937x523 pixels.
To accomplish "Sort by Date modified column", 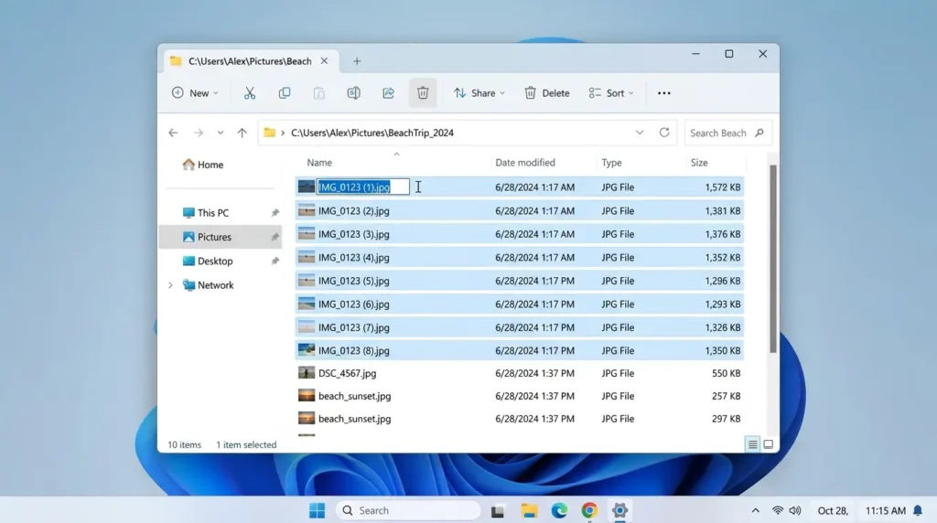I will pos(525,163).
